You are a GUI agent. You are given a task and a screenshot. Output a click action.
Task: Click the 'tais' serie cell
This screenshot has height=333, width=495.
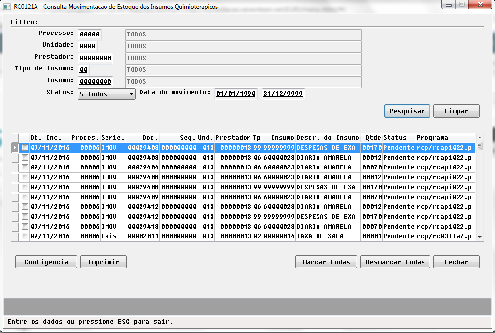pos(113,236)
